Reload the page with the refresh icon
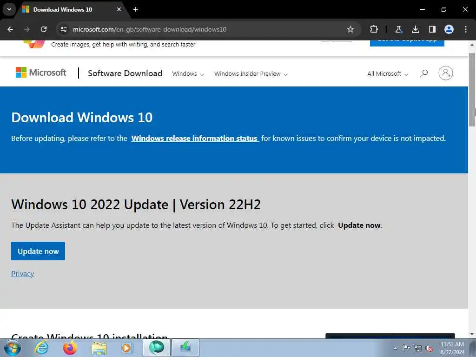Viewport: 476px width, 357px height. pyautogui.click(x=44, y=29)
